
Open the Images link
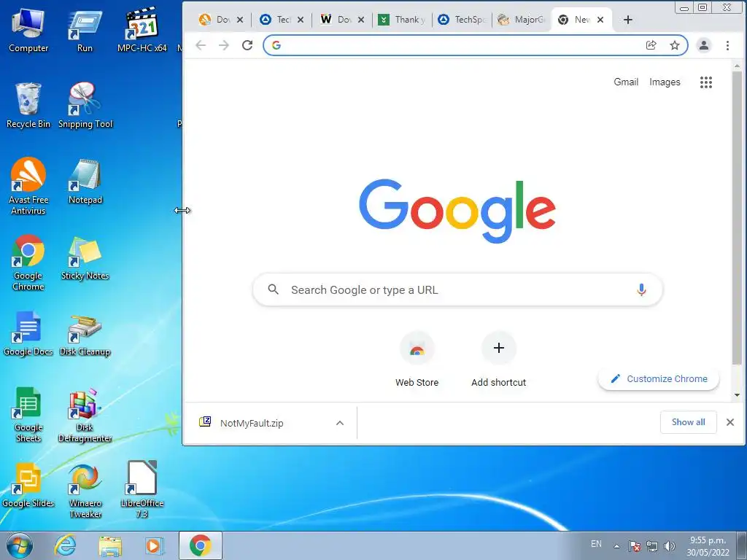click(x=665, y=82)
